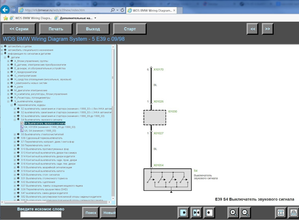Expand the K_реле node
This screenshot has width=299, height=220.
[8, 87]
